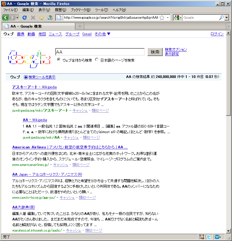Open the list all tabs dropdown
232x241 pixels.
(x=228, y=26)
